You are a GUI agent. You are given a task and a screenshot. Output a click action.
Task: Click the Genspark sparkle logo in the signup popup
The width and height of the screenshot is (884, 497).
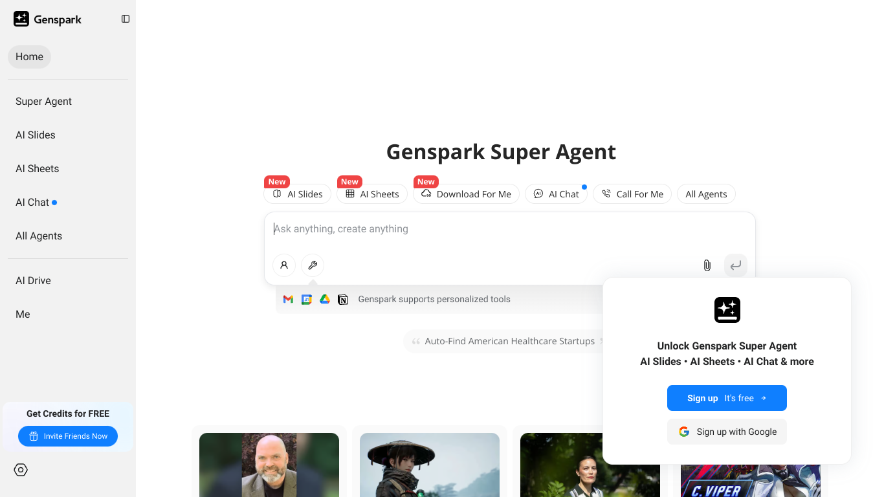[727, 310]
